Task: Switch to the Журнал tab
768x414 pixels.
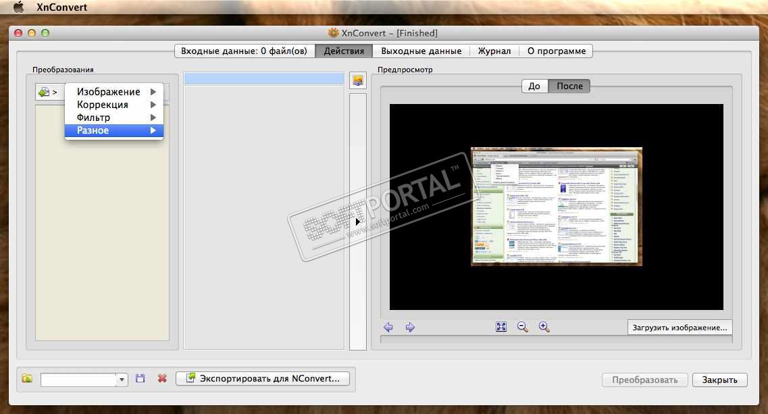Action: pos(494,51)
